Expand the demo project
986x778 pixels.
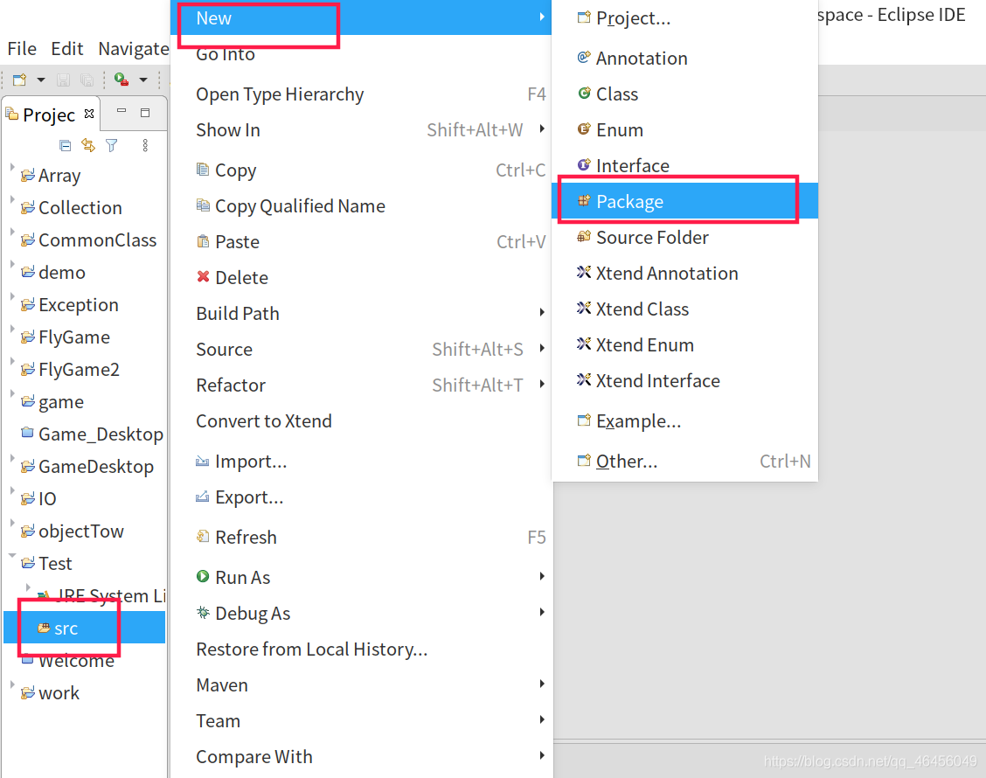[x=12, y=264]
